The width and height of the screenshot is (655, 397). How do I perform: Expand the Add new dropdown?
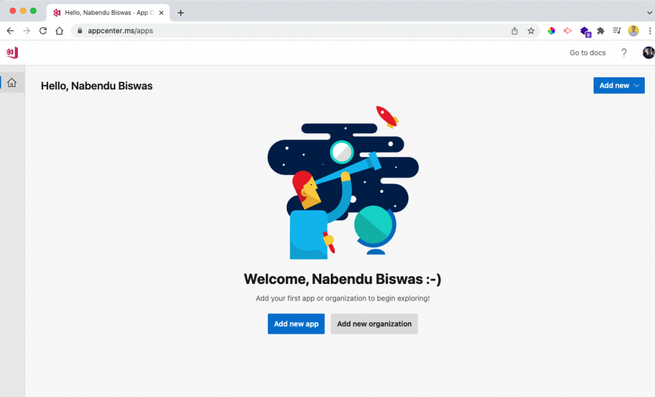tap(619, 86)
